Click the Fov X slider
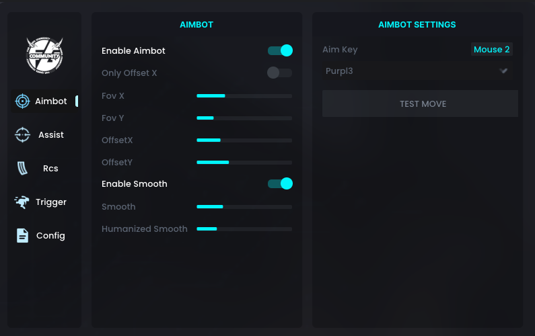This screenshot has width=535, height=336. [244, 96]
